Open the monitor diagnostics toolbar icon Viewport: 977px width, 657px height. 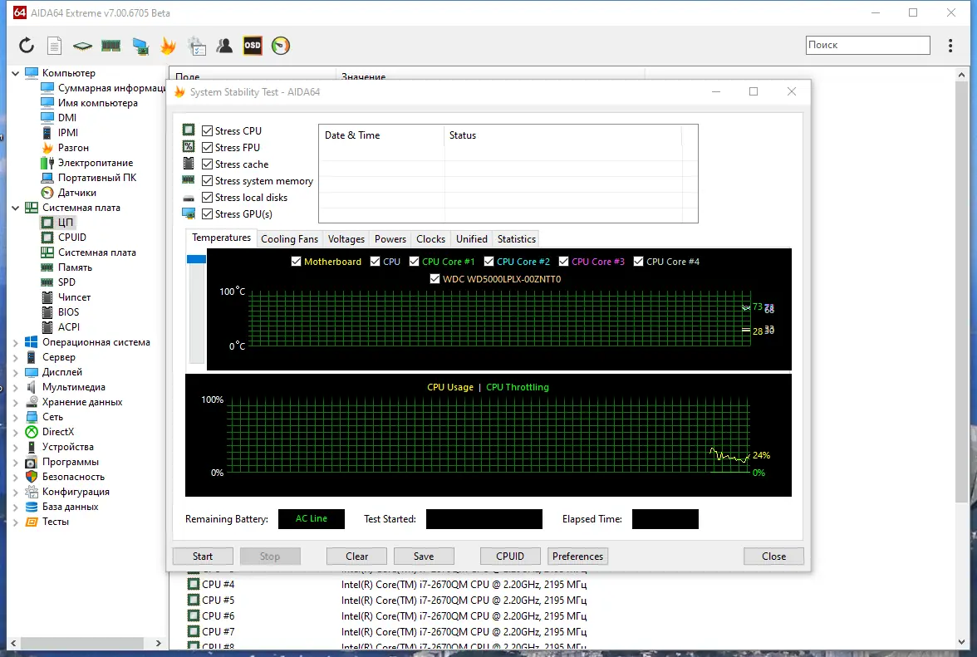click(x=140, y=46)
